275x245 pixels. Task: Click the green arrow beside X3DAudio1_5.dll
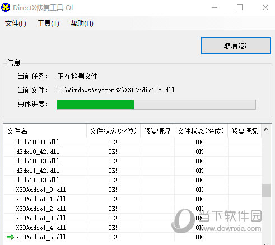[10, 237]
